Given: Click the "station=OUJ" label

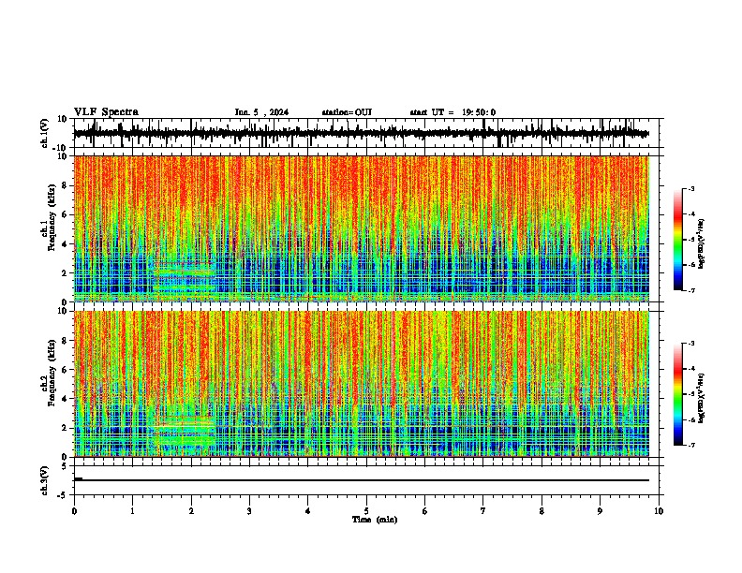Looking at the screenshot, I should point(347,112).
